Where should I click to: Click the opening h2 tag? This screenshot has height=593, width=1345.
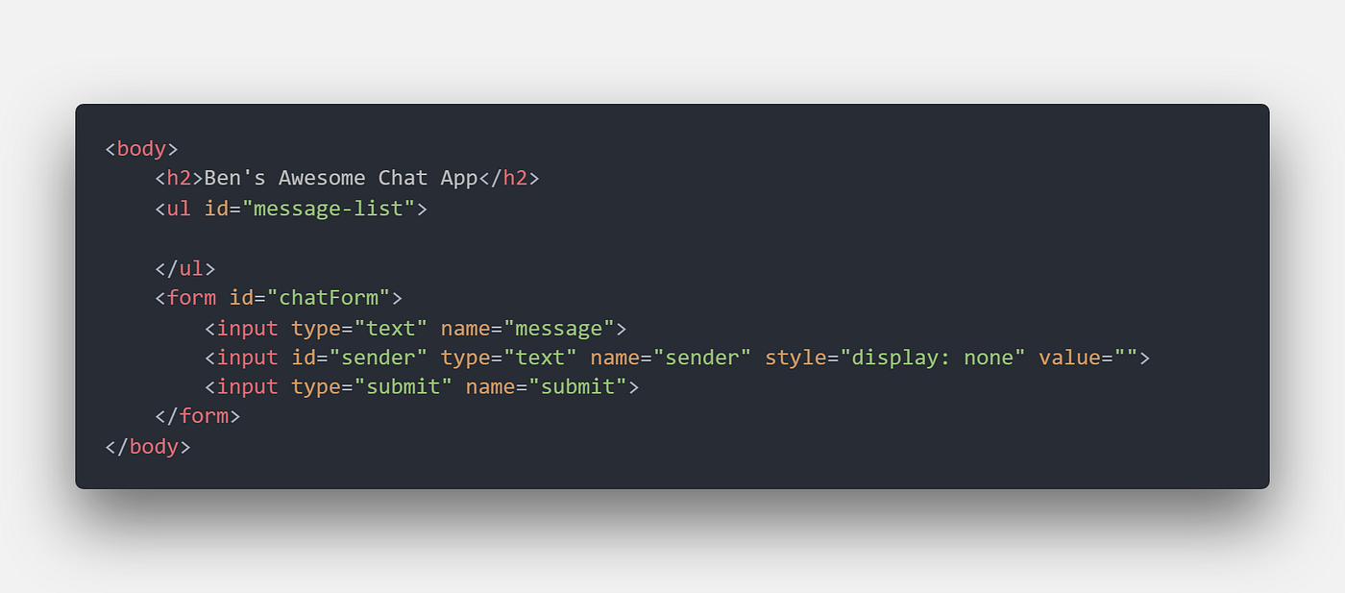pyautogui.click(x=180, y=178)
